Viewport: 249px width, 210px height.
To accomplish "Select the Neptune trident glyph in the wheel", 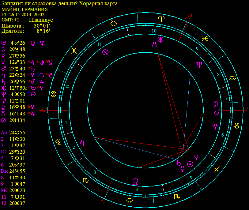I will click(x=199, y=64).
